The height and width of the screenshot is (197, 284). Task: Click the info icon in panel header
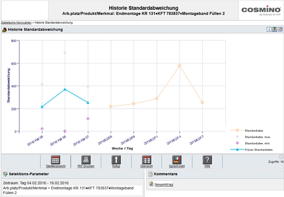[269, 29]
